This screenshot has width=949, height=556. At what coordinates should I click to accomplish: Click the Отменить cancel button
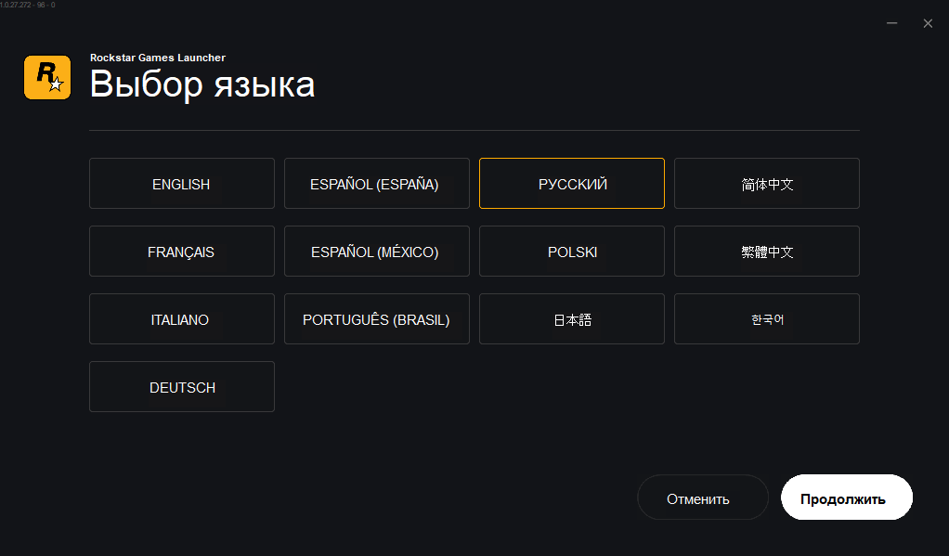point(703,498)
